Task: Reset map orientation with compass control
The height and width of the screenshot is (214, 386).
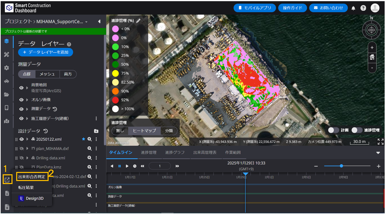Action: pos(371,30)
